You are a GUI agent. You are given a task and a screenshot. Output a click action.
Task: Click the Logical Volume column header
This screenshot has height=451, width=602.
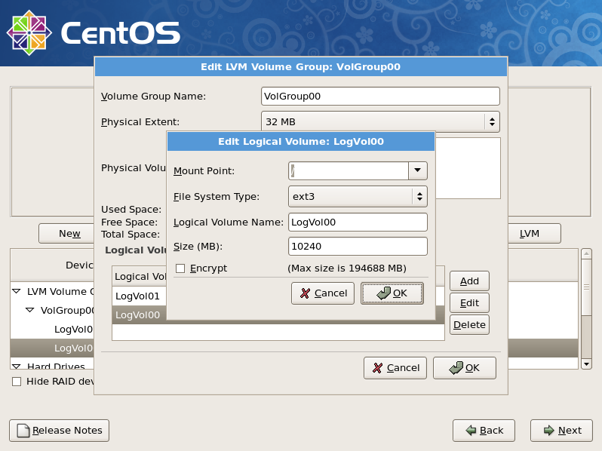pyautogui.click(x=140, y=276)
